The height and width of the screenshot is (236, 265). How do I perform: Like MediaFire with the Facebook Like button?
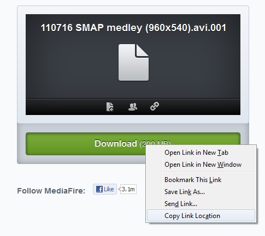tap(105, 189)
